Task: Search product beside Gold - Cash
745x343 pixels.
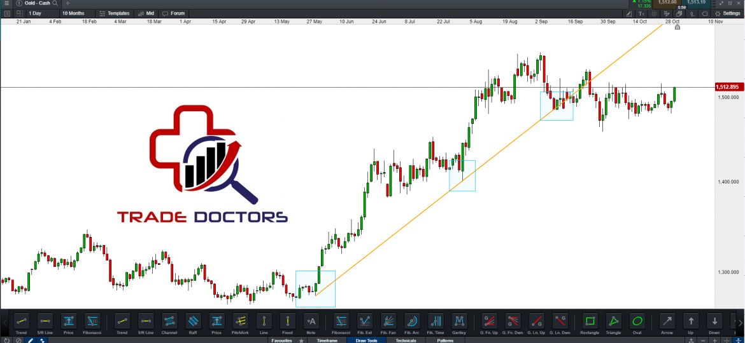Action: 55,3
